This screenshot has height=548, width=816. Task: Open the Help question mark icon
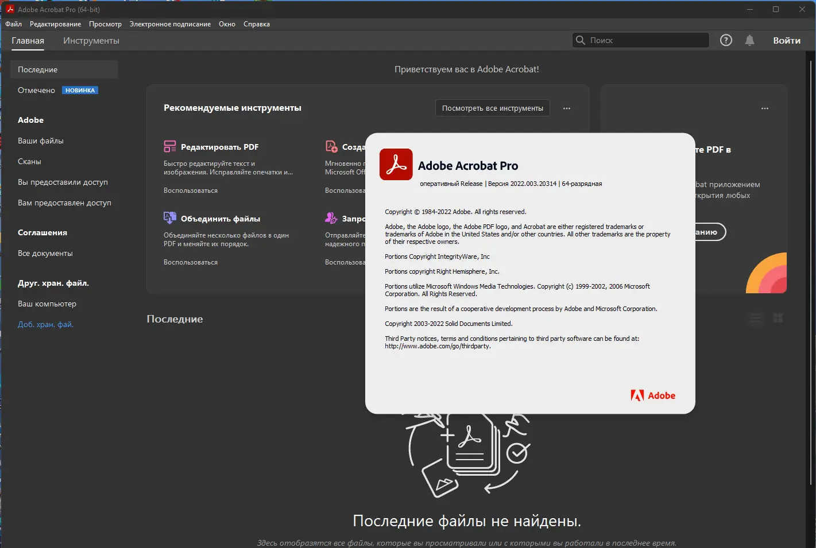coord(726,40)
